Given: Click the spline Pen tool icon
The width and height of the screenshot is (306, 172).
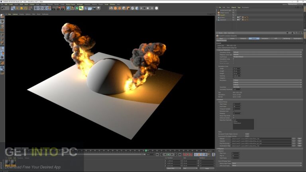Looking at the screenshot, I should click(x=73, y=8).
